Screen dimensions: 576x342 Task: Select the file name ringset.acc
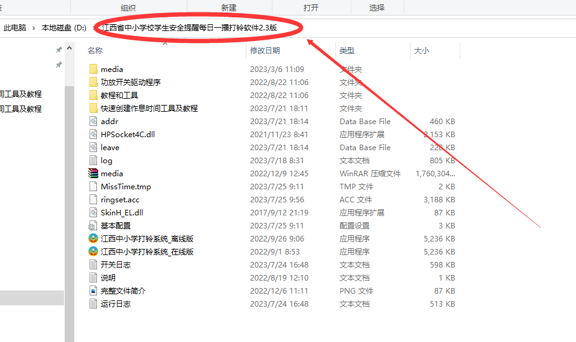coord(120,199)
